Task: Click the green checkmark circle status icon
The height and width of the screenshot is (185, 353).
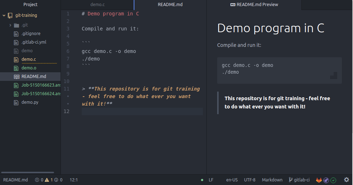Action: tap(333, 180)
